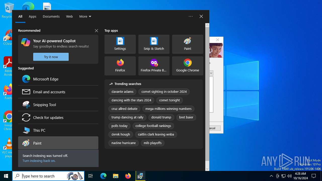Click scrollbar down arrow in search panel
The width and height of the screenshot is (322, 181).
click(207, 169)
